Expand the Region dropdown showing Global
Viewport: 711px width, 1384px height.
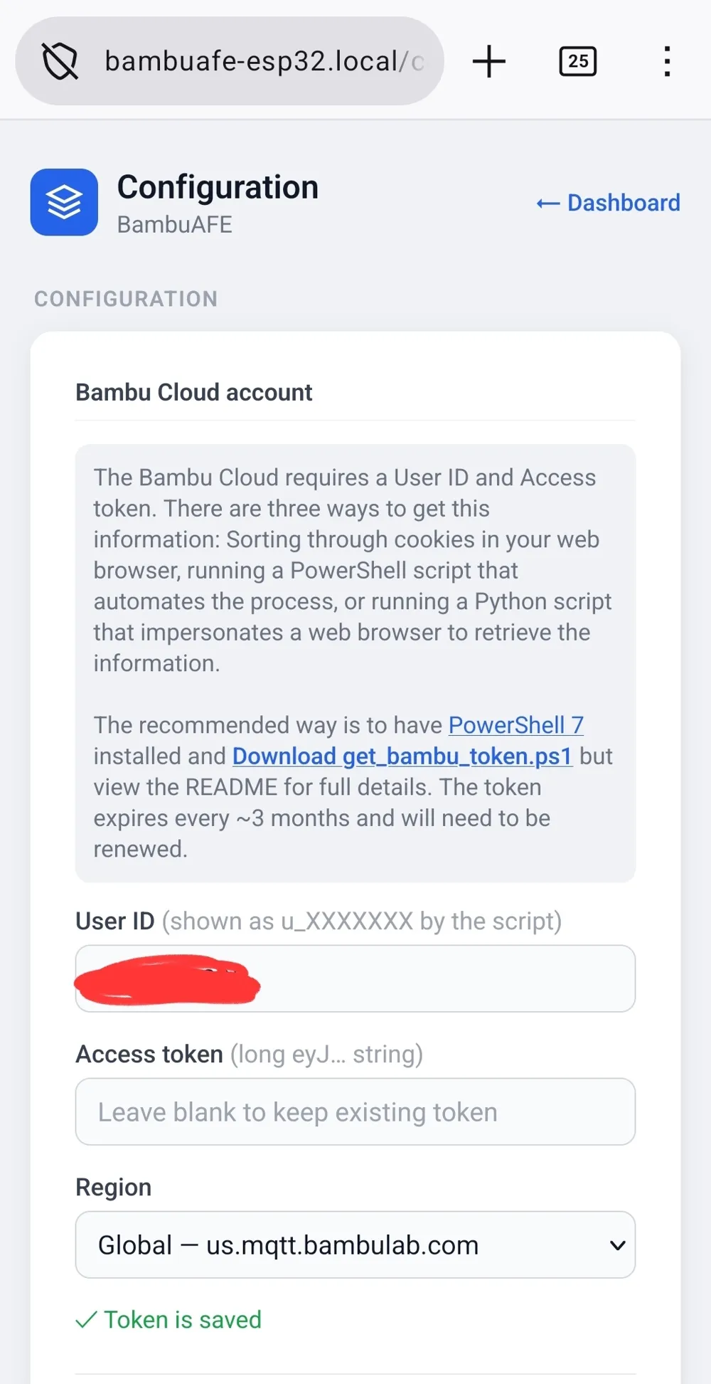[x=355, y=1245]
